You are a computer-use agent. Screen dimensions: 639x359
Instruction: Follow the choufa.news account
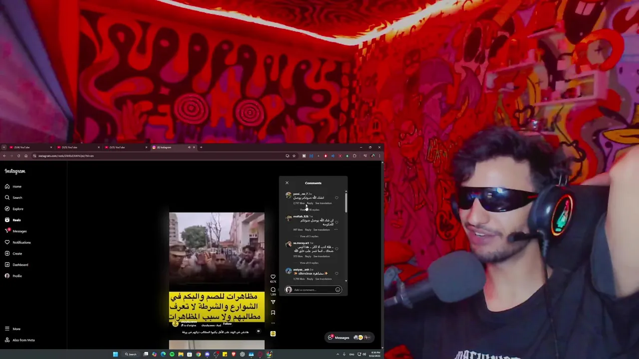pos(228,324)
